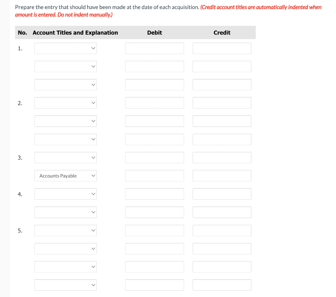Viewport: 336px width, 297px height.
Task: Open the first account dropdown for entry 4
Action: [65, 194]
